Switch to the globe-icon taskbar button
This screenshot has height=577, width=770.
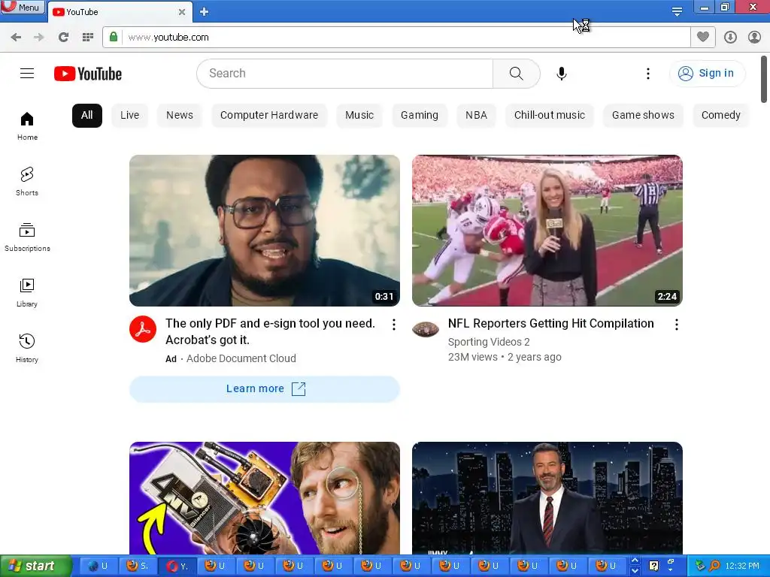pos(99,566)
